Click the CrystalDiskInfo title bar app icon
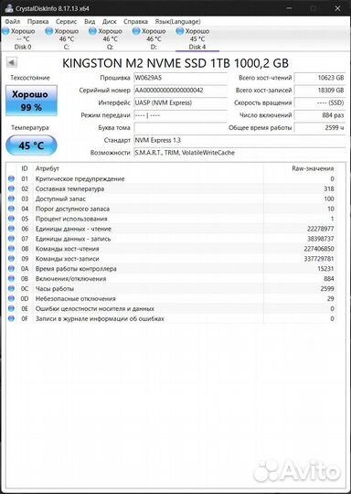 (9, 8)
